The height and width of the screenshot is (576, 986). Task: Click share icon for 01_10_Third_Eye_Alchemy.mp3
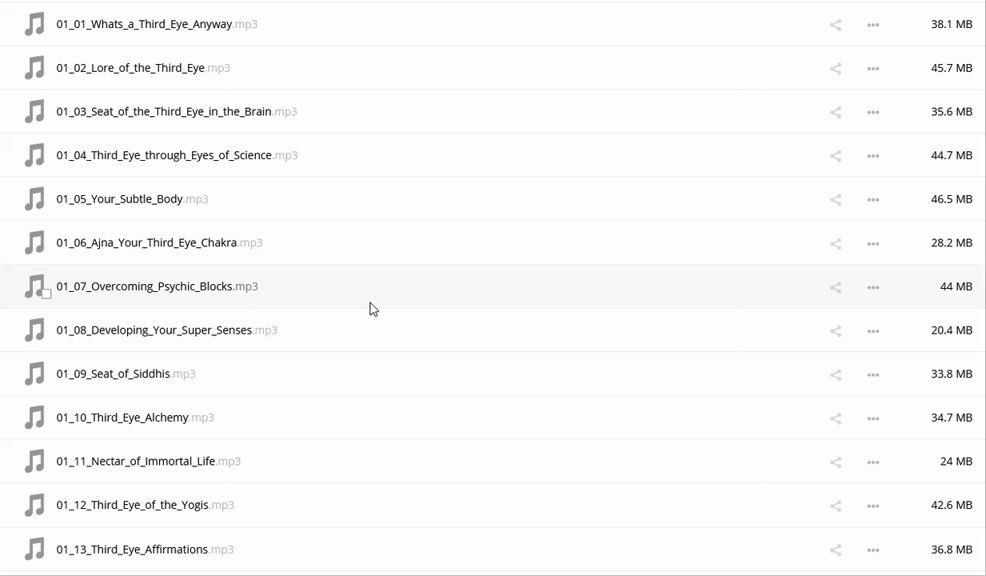tap(836, 418)
